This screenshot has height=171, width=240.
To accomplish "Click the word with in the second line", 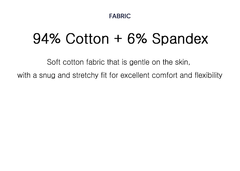I will tap(24, 75).
